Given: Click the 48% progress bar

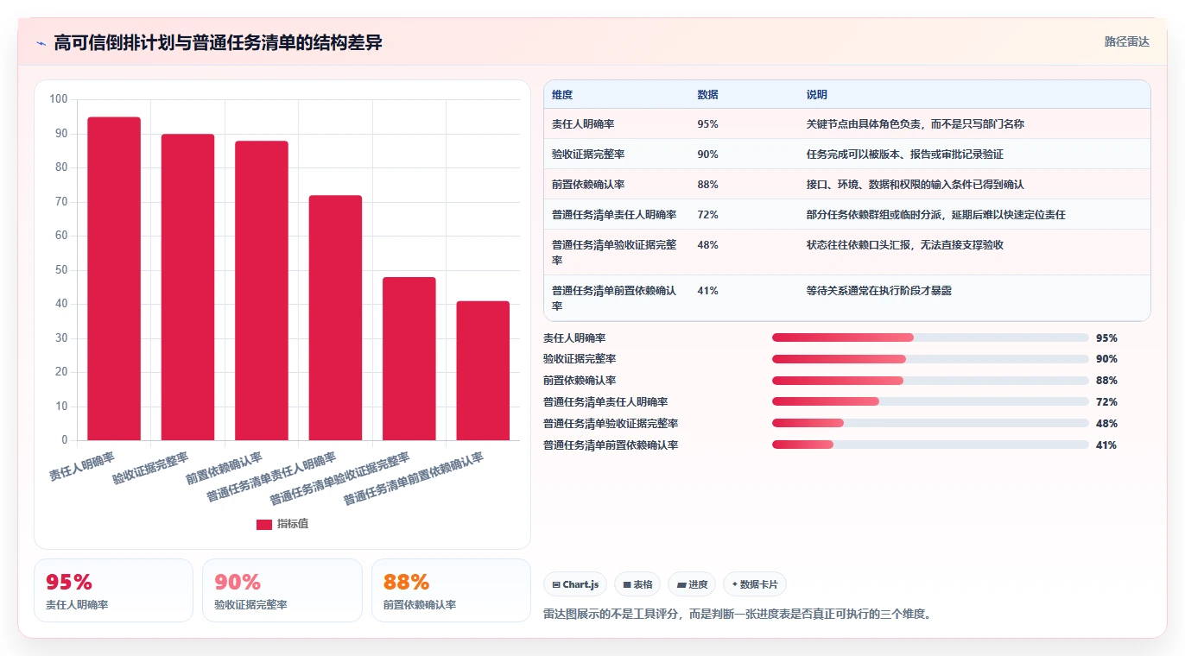Looking at the screenshot, I should [930, 423].
